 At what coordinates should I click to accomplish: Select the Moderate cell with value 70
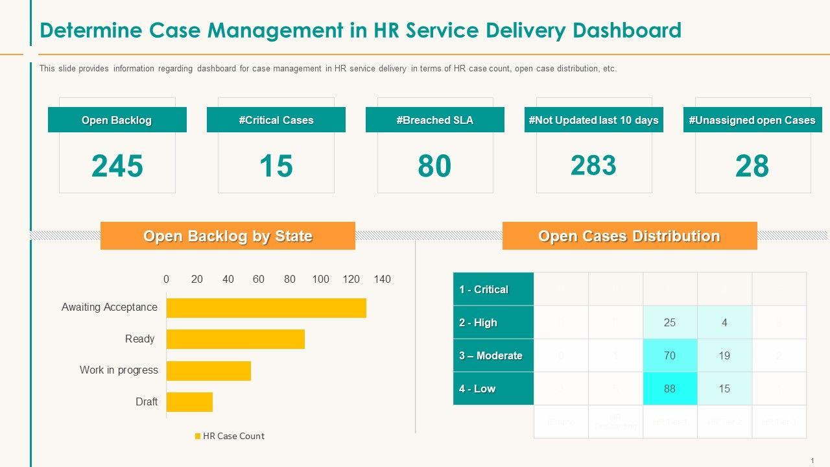670,355
